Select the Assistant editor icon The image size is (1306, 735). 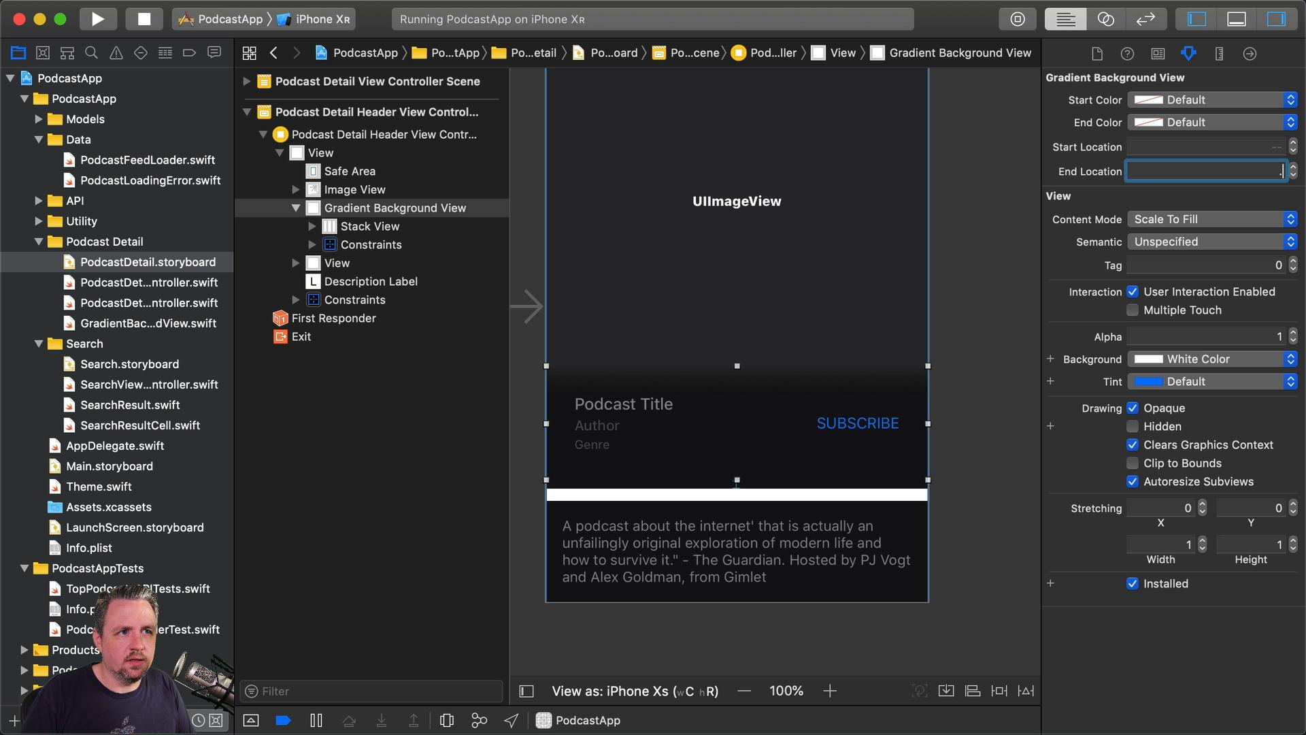tap(1107, 19)
